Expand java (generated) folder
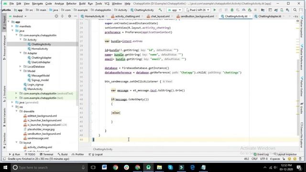This screenshot has height=172, width=306. coord(12,102)
